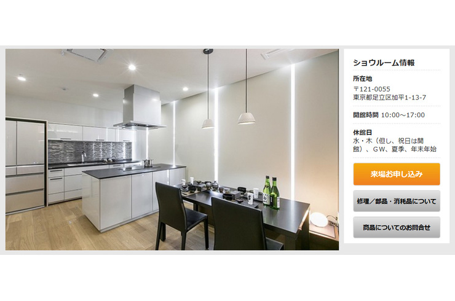
Task: Click the 開館時間 label
Action: coord(366,115)
